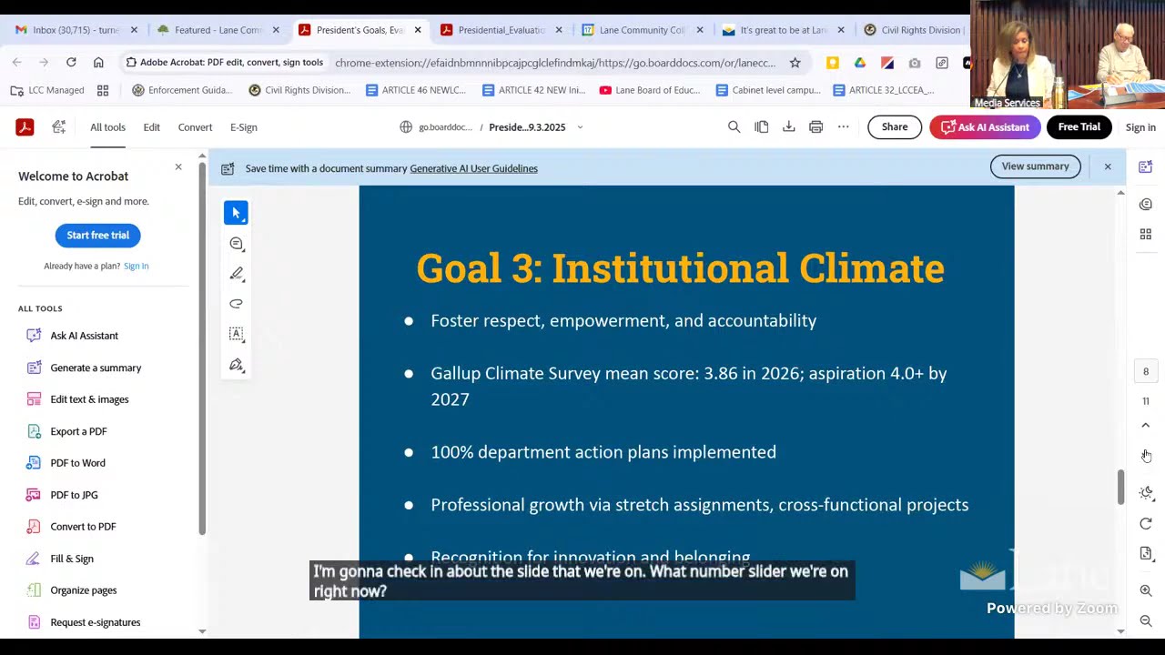Open Chrome apps grid in bookmarks bar
The image size is (1165, 655).
pos(103,90)
